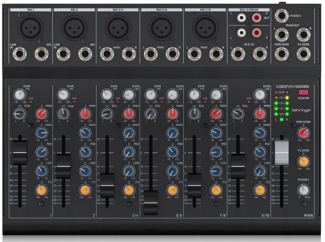Click channel 2 PAN knob
The image size is (325, 242).
click(x=64, y=114)
